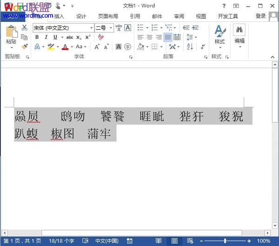
Task: Click the Format Painter brush icon
Action: click(x=24, y=47)
